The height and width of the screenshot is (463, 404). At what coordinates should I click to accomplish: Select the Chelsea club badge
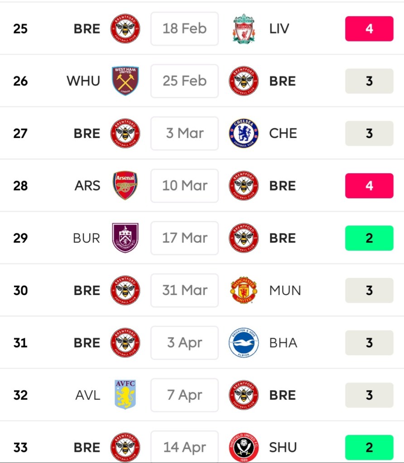click(244, 134)
